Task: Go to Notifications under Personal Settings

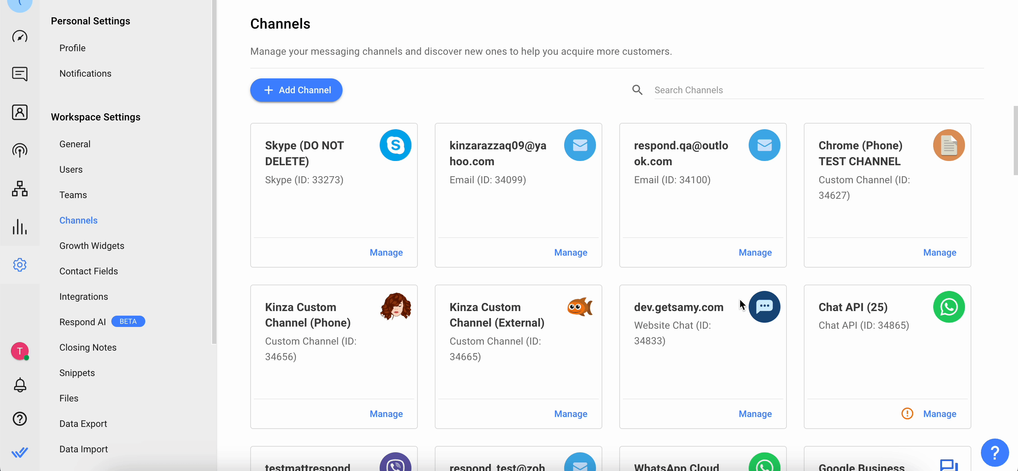Action: (x=85, y=73)
